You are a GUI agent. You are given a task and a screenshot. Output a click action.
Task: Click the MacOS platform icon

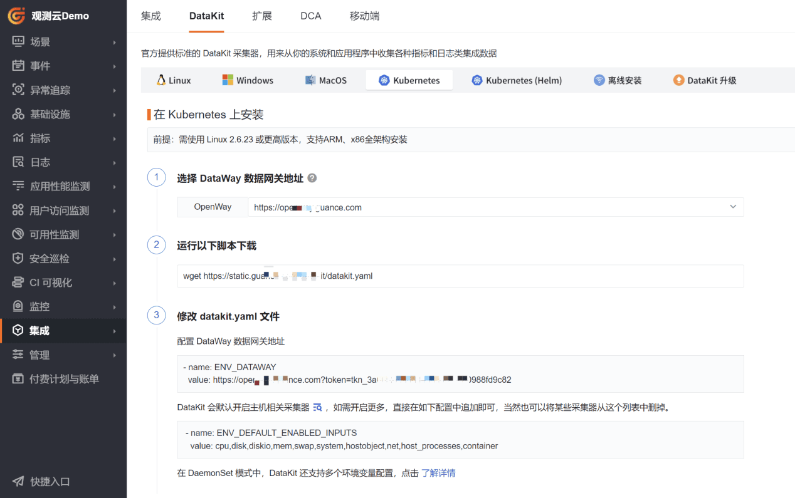[310, 80]
